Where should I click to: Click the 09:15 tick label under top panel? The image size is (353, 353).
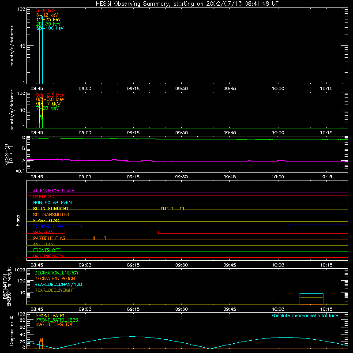click(133, 89)
